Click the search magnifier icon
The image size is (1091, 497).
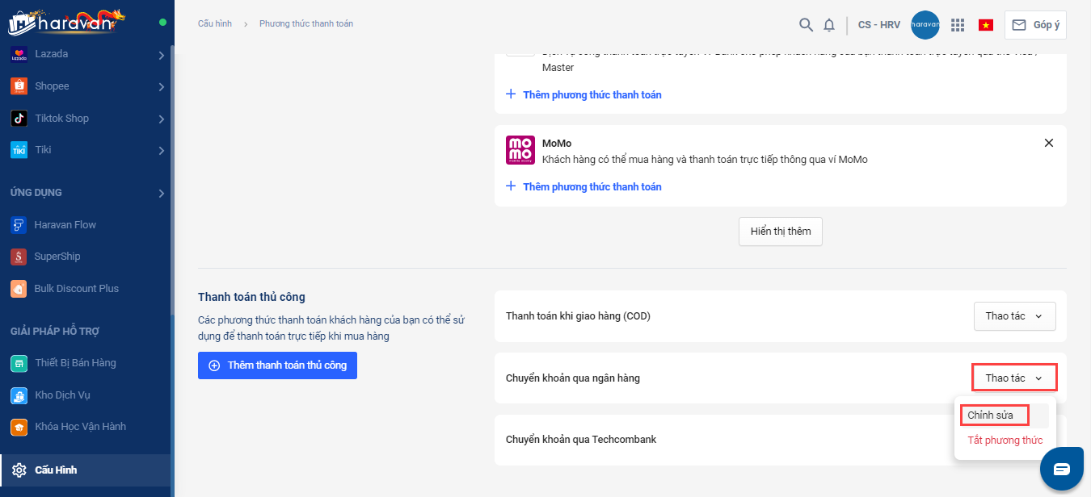(806, 25)
